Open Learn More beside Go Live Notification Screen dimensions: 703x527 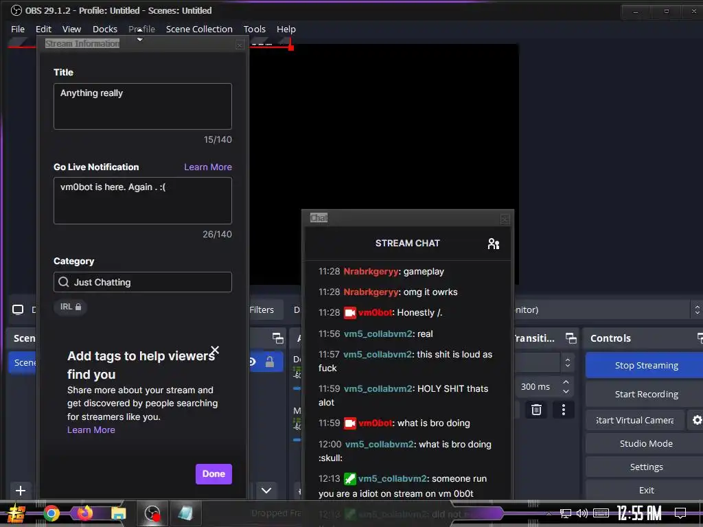(x=208, y=167)
